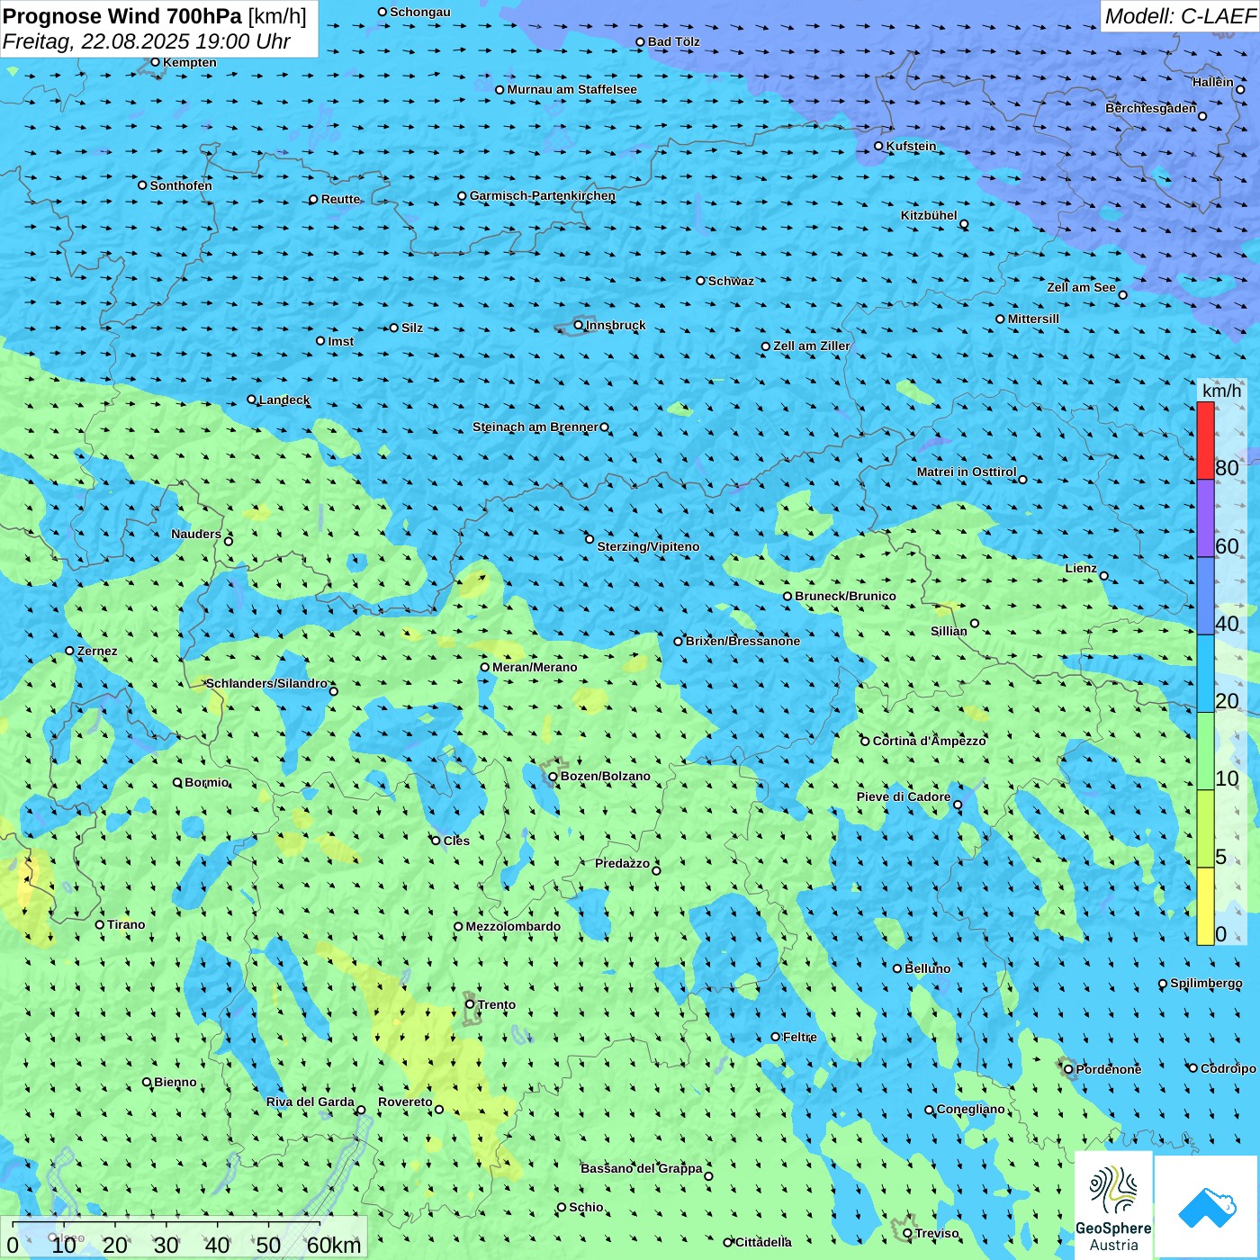Image resolution: width=1260 pixels, height=1260 pixels.
Task: Click the Garmisch-Partenkirchen label
Action: pos(543,195)
